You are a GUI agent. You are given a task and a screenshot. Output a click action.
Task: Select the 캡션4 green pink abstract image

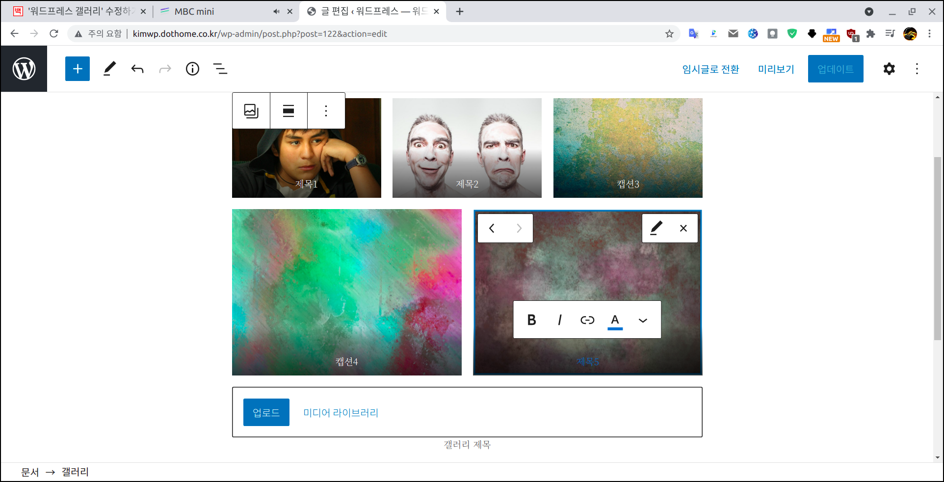point(347,292)
